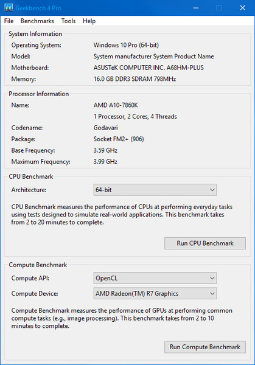Expand the Architecture 64-bit dropdown
This screenshot has height=365, width=255.
pos(155,190)
